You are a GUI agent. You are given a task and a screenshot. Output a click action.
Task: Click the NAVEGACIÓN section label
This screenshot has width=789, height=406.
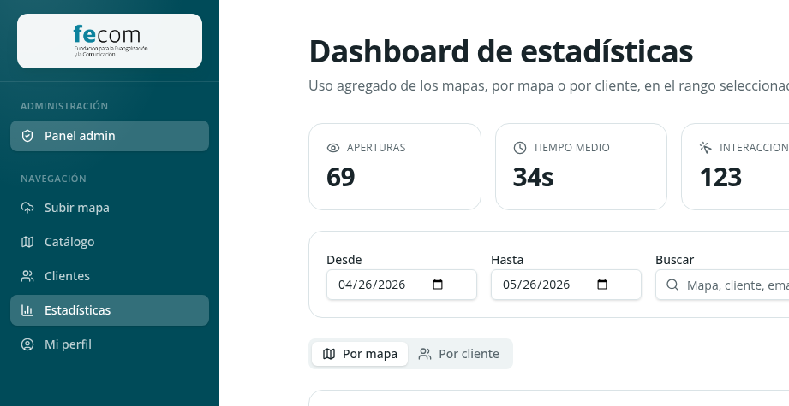click(53, 179)
